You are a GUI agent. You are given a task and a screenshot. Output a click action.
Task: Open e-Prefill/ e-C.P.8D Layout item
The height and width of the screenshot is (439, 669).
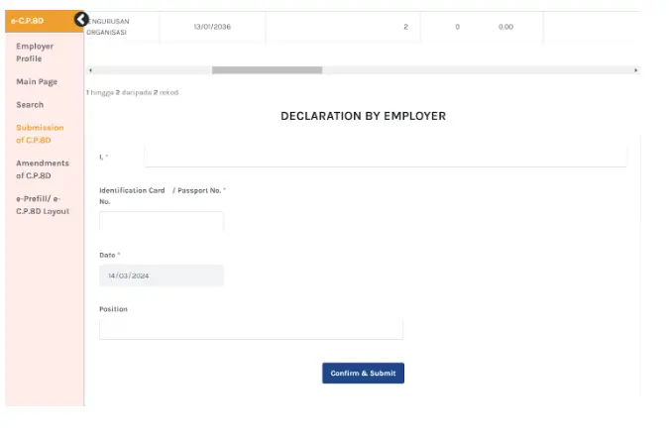point(43,205)
